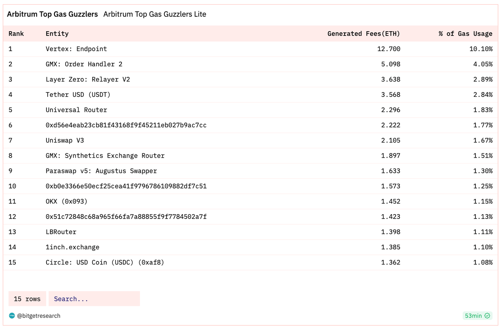Screen dimensions: 500x327
Task: Click the green checkmark refresh icon
Action: 487,316
